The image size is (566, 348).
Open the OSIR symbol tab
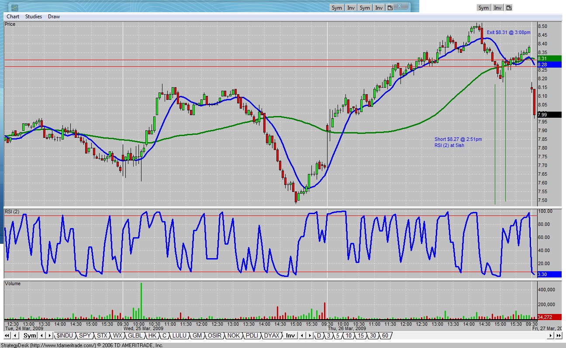[215, 335]
